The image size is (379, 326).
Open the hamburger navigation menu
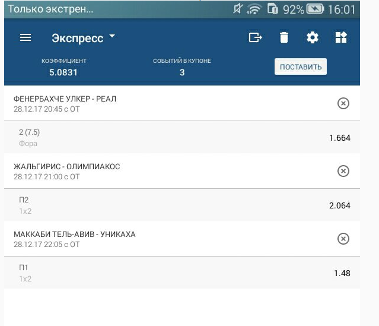pos(25,37)
